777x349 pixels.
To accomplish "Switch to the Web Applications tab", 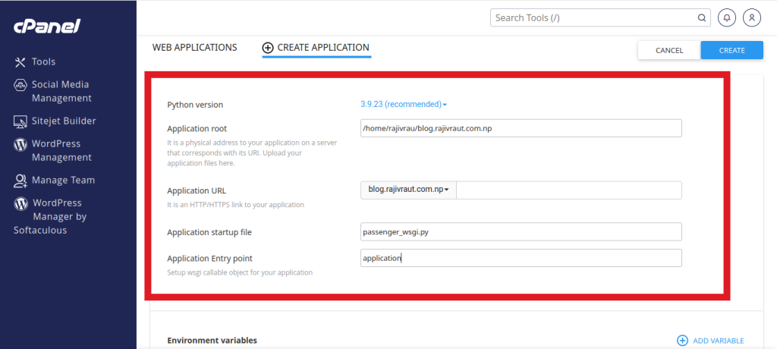I will tap(195, 48).
